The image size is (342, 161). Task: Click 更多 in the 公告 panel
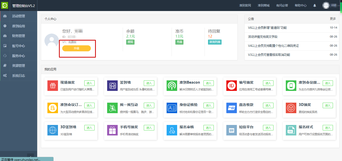pos(333,19)
